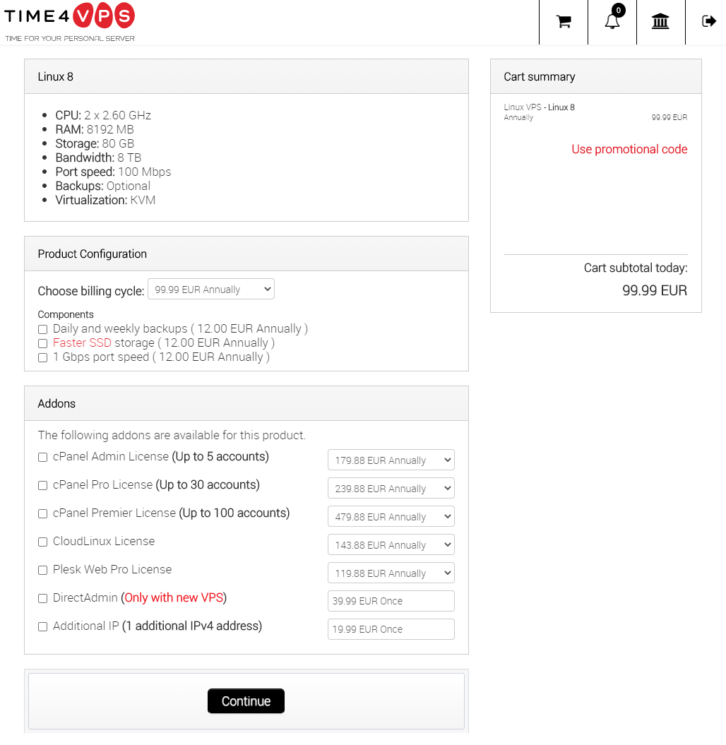Open the shopping cart icon
The width and height of the screenshot is (726, 745).
coord(564,22)
